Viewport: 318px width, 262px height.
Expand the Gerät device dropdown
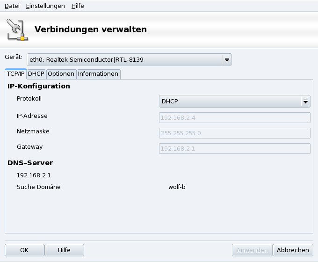coord(227,59)
